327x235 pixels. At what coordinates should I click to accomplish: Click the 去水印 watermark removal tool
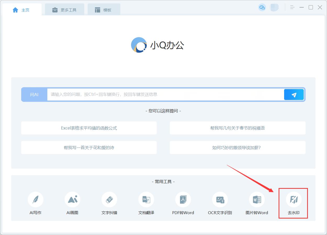[294, 200]
